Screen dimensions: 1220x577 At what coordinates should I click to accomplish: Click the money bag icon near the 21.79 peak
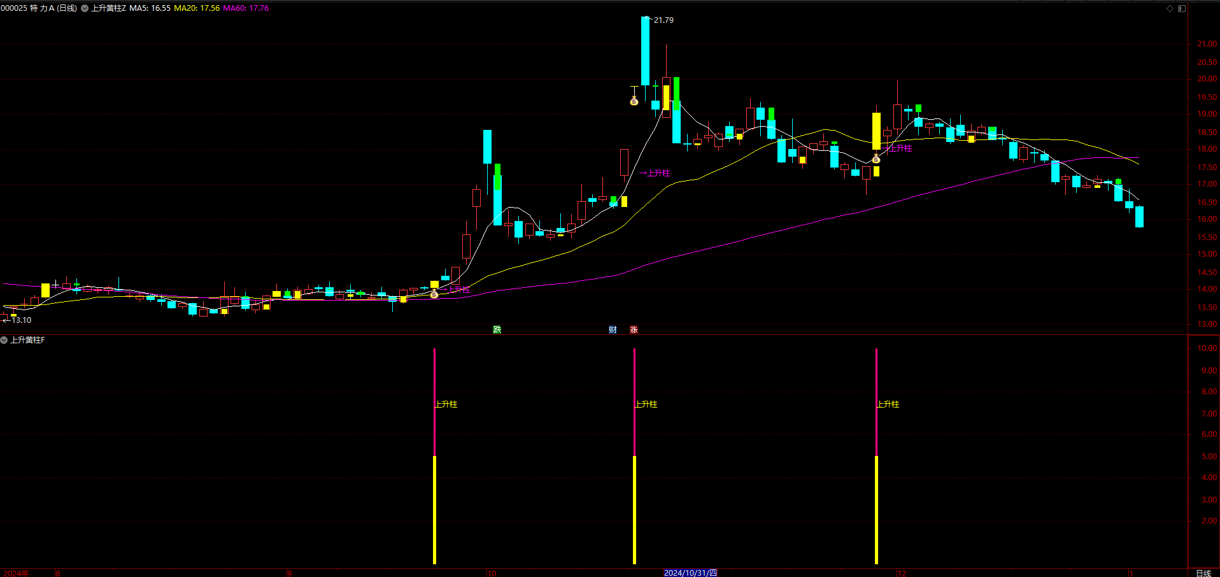[x=634, y=101]
